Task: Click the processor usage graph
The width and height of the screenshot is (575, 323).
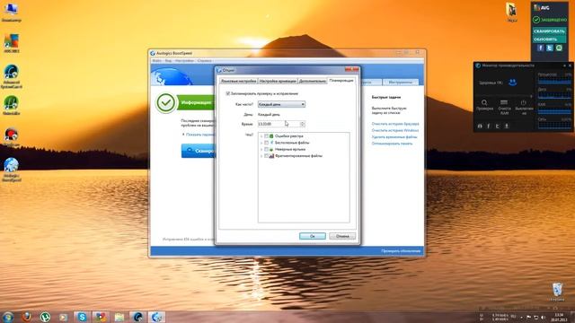Action: point(554,82)
